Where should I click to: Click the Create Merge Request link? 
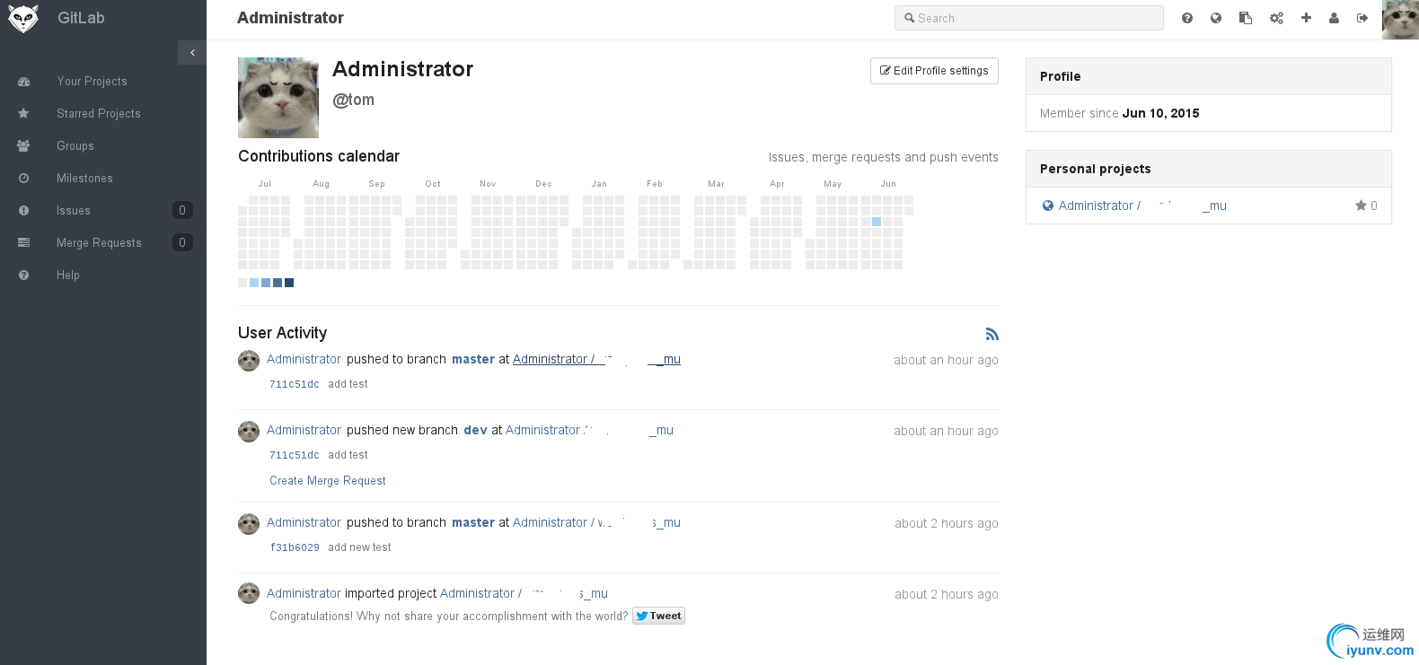point(328,481)
